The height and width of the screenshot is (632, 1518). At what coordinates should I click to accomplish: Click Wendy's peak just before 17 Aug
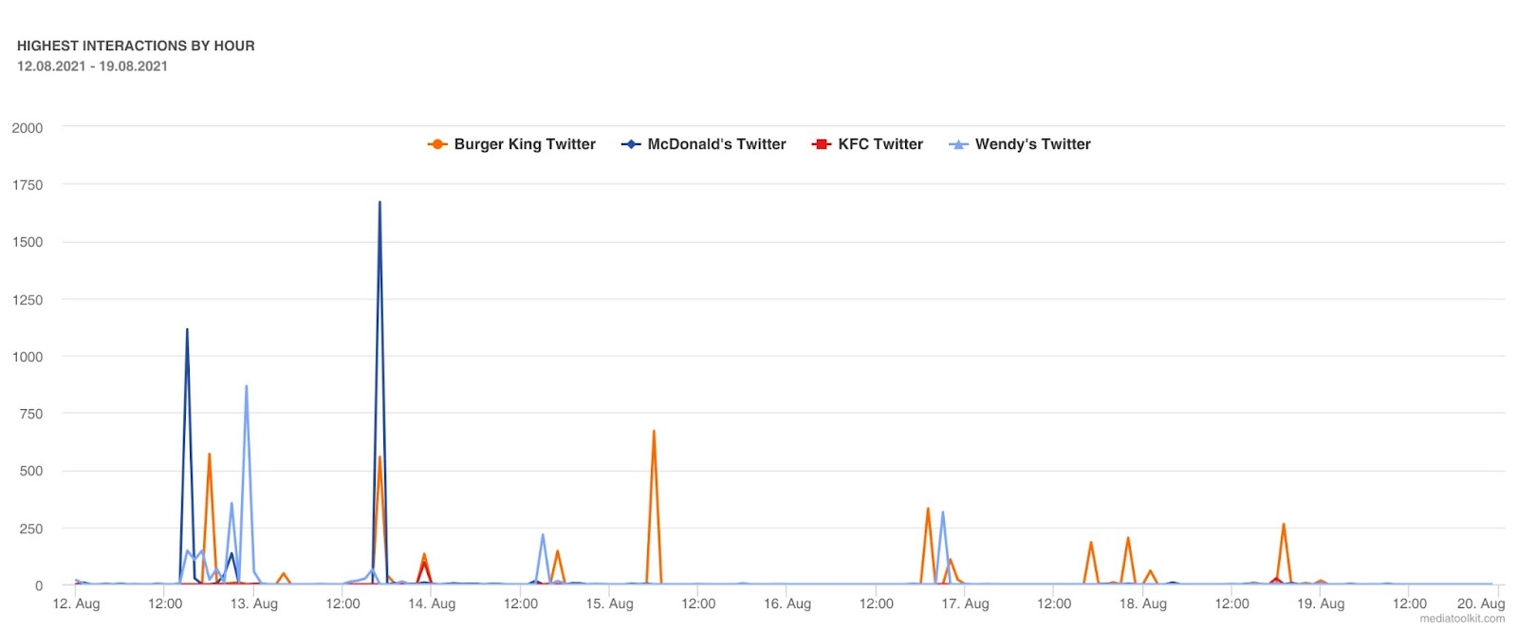pos(942,513)
